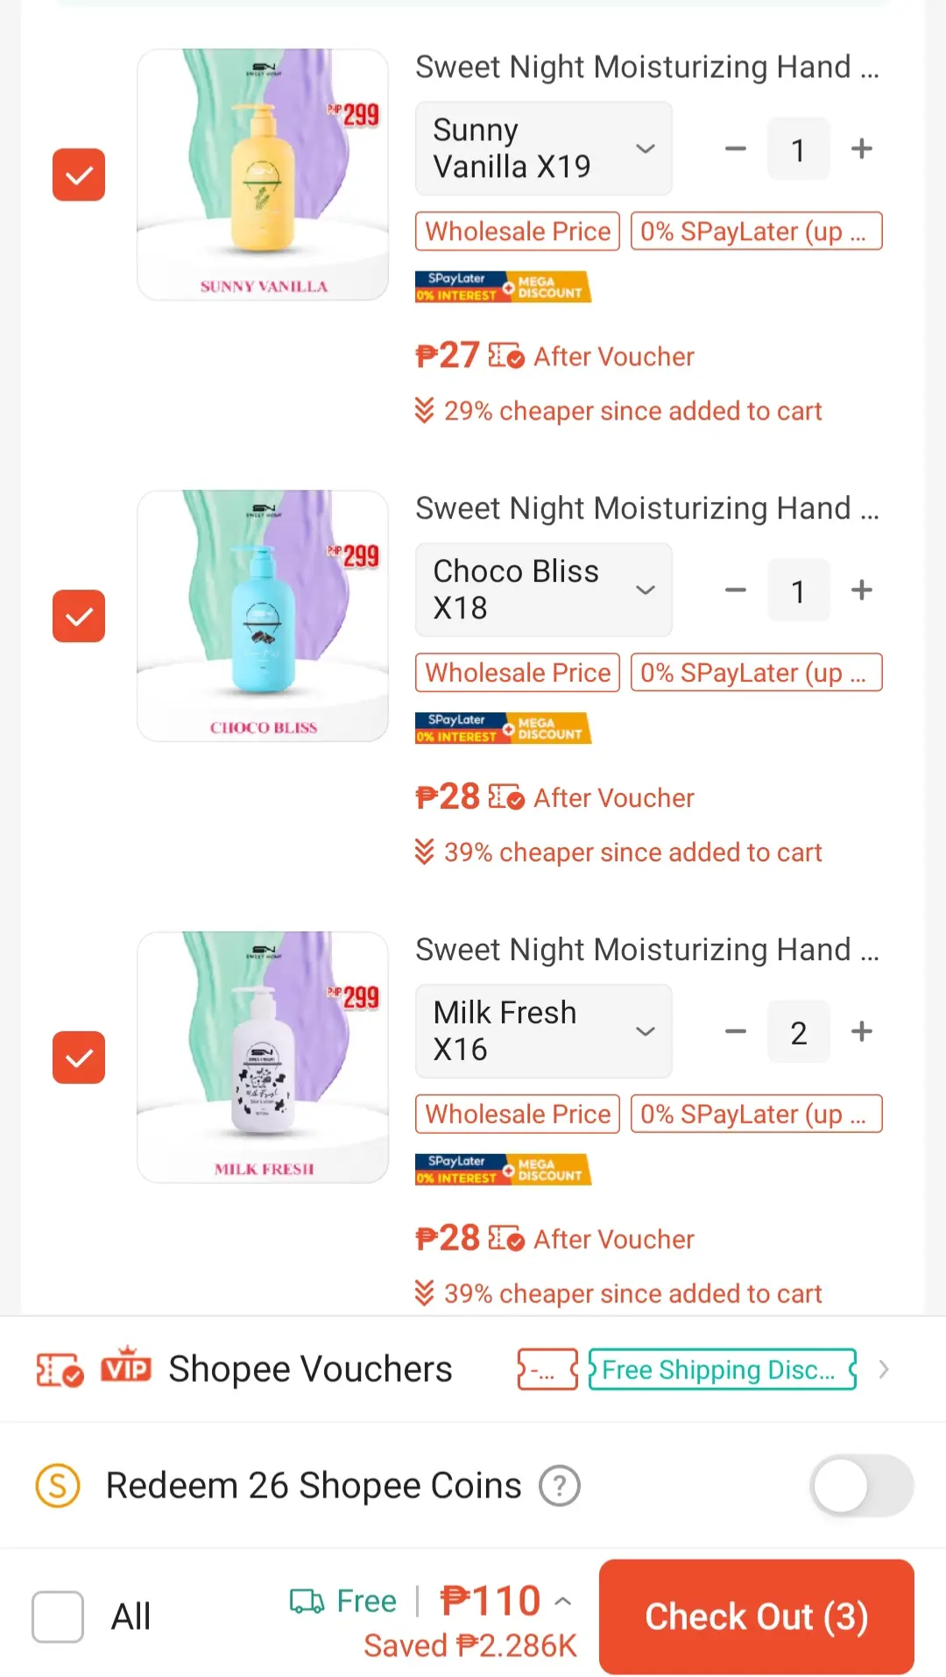Increase Sunny Vanilla quantity with plus icon
The image size is (946, 1677).
pos(861,149)
